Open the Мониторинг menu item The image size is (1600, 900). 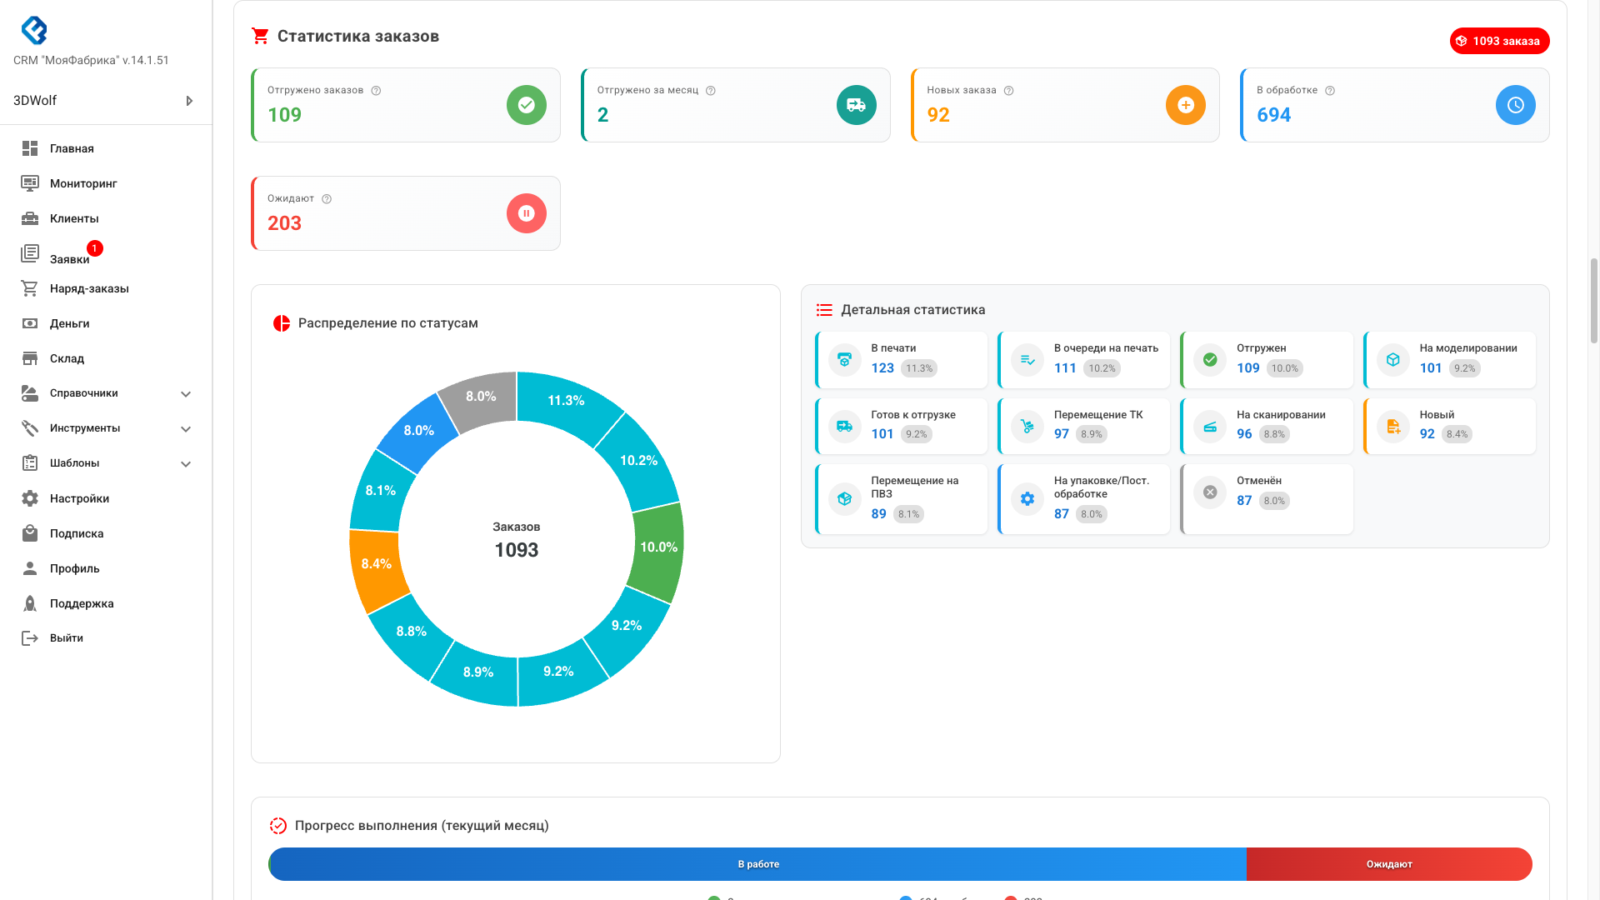(x=82, y=183)
